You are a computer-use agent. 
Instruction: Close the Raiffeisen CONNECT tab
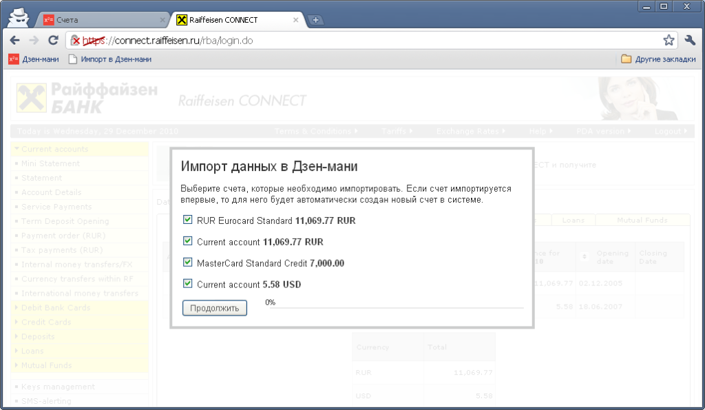click(295, 20)
